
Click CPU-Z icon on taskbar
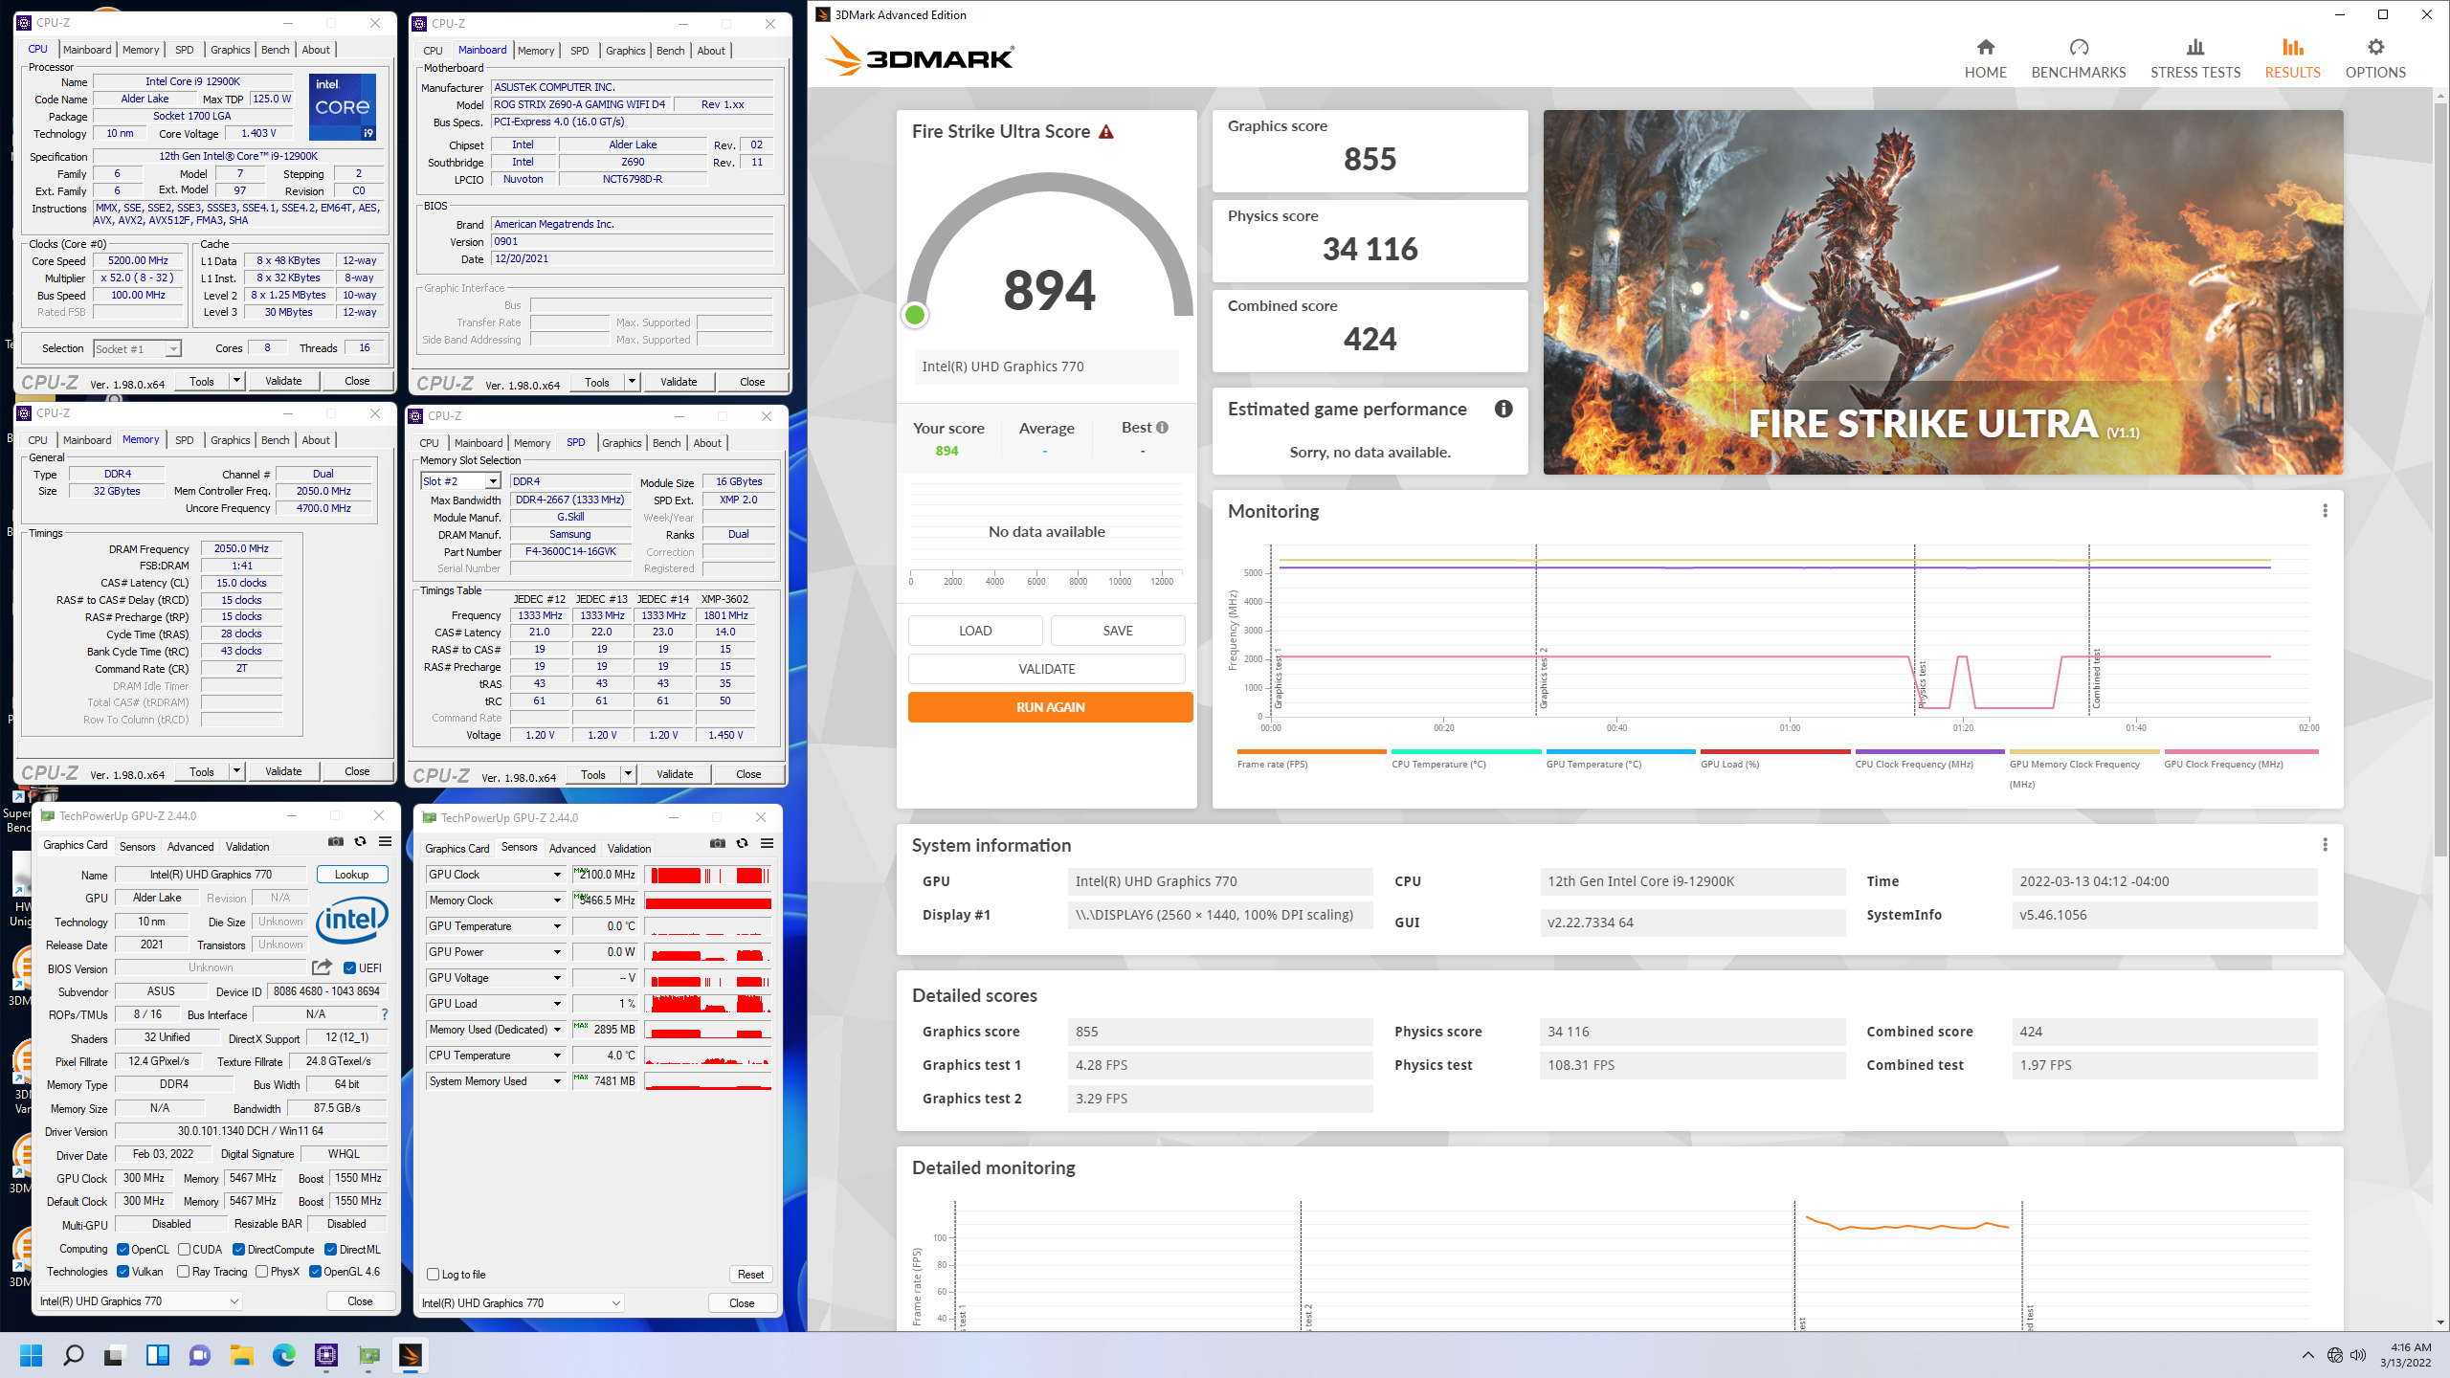[326, 1355]
